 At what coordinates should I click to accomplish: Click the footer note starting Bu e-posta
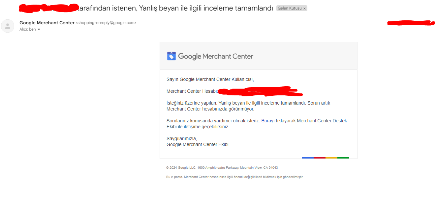[234, 177]
